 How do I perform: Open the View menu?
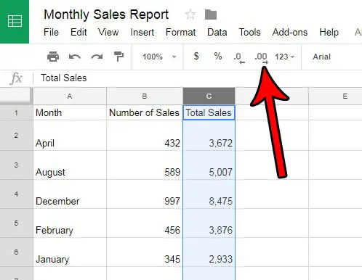[x=108, y=32]
